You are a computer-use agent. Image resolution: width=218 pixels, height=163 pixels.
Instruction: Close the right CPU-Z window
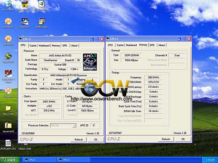click(x=189, y=39)
